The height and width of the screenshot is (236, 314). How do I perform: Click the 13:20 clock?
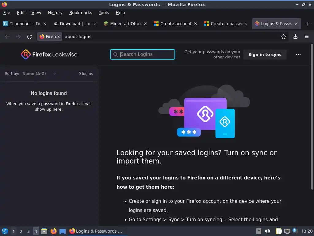[x=307, y=231]
